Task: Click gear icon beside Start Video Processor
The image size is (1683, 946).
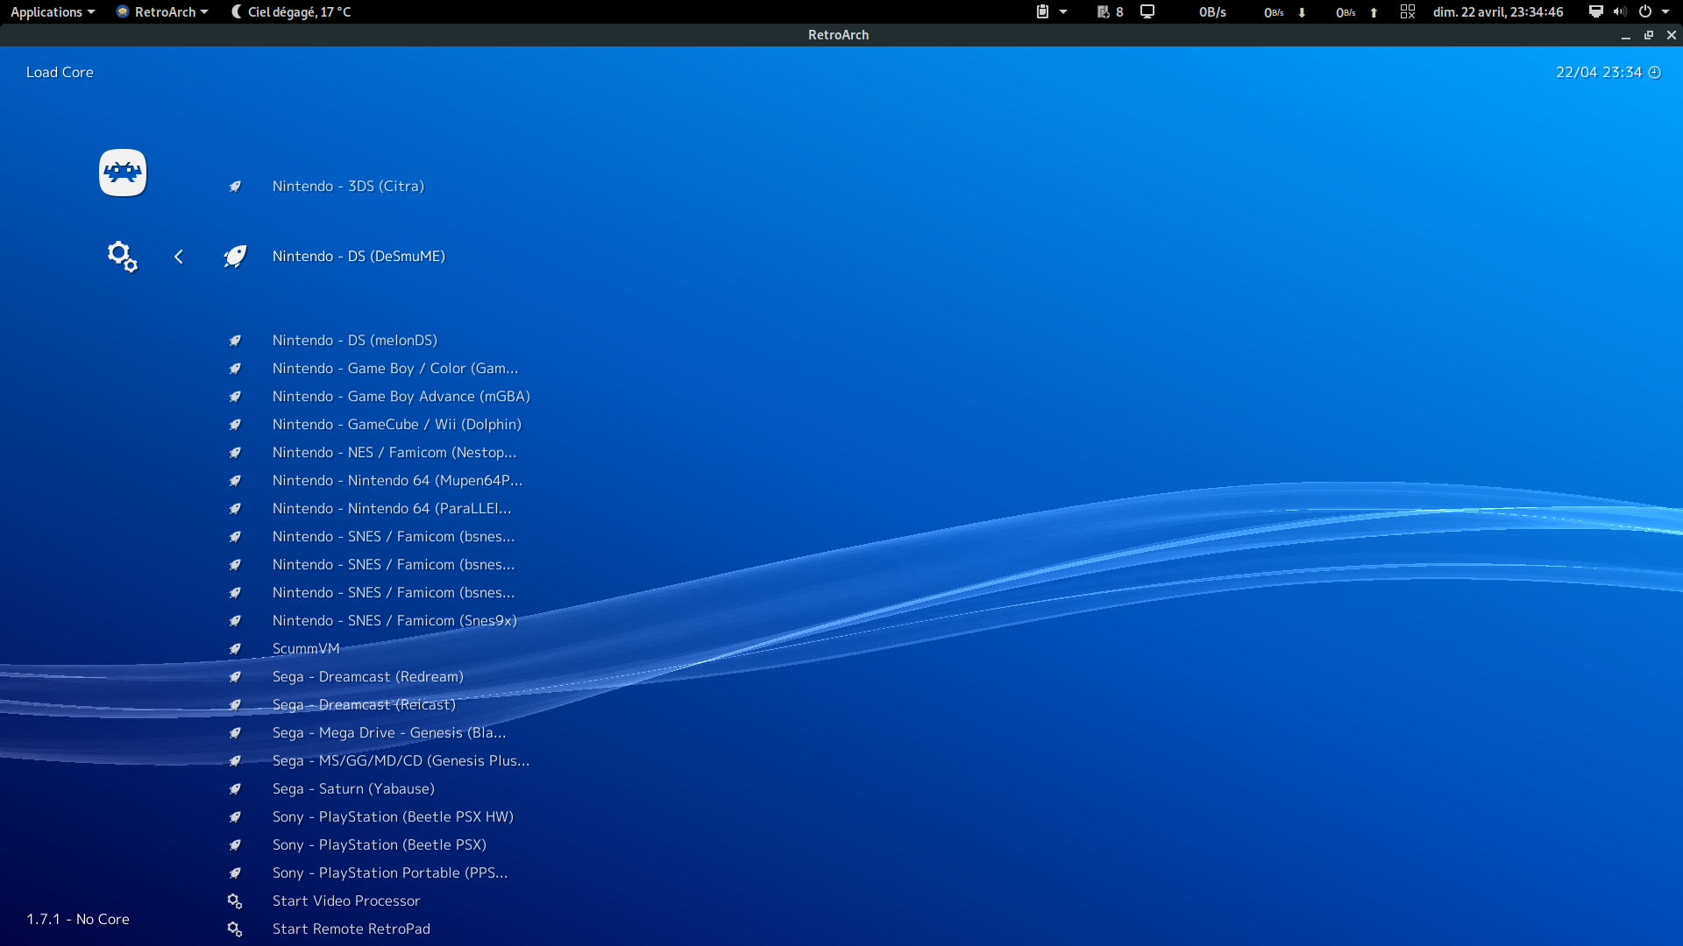Action: coord(235,901)
